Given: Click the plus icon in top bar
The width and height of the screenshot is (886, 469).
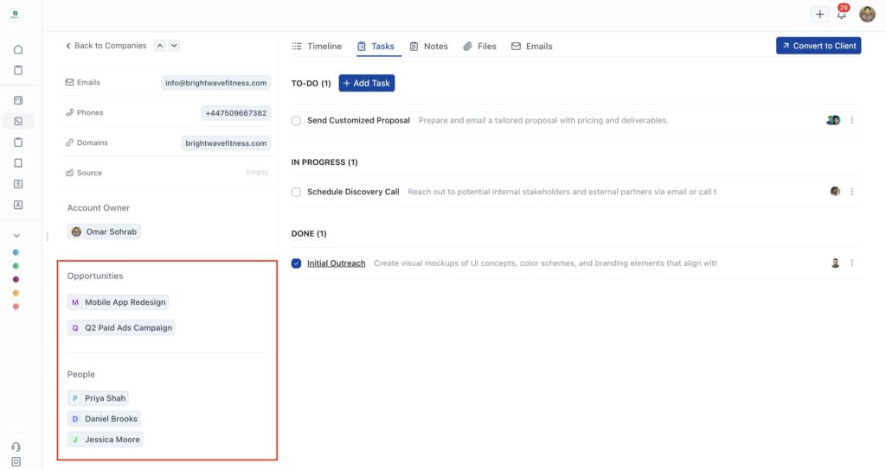Looking at the screenshot, I should (x=819, y=15).
